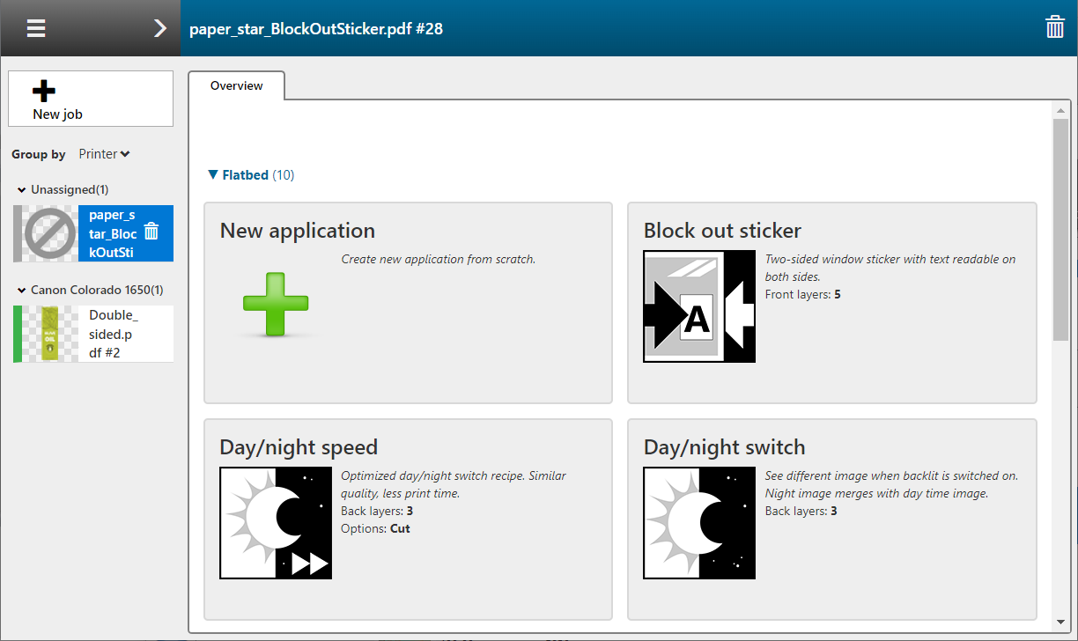The image size is (1078, 641).
Task: Click the paper_star job prohibited thumbnail
Action: (x=50, y=233)
